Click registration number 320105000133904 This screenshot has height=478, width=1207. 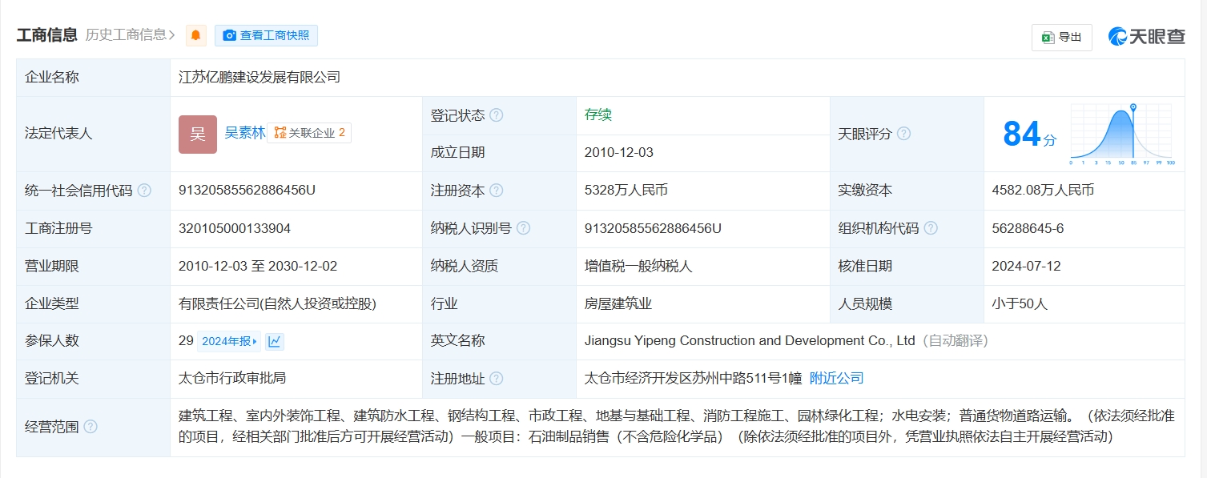[x=235, y=228]
